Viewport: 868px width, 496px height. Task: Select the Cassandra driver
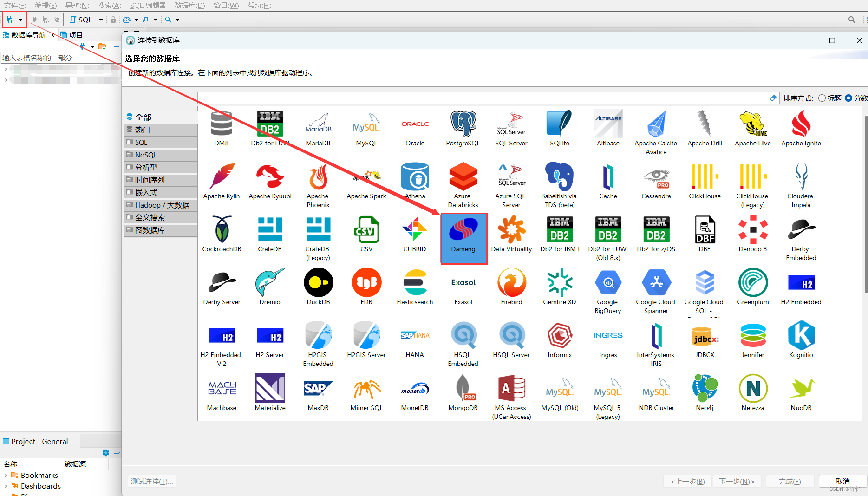tap(656, 182)
